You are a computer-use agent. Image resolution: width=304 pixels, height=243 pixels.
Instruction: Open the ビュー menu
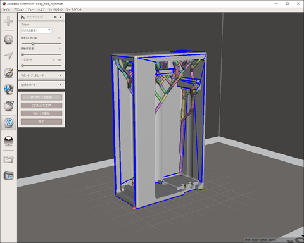pyautogui.click(x=30, y=9)
